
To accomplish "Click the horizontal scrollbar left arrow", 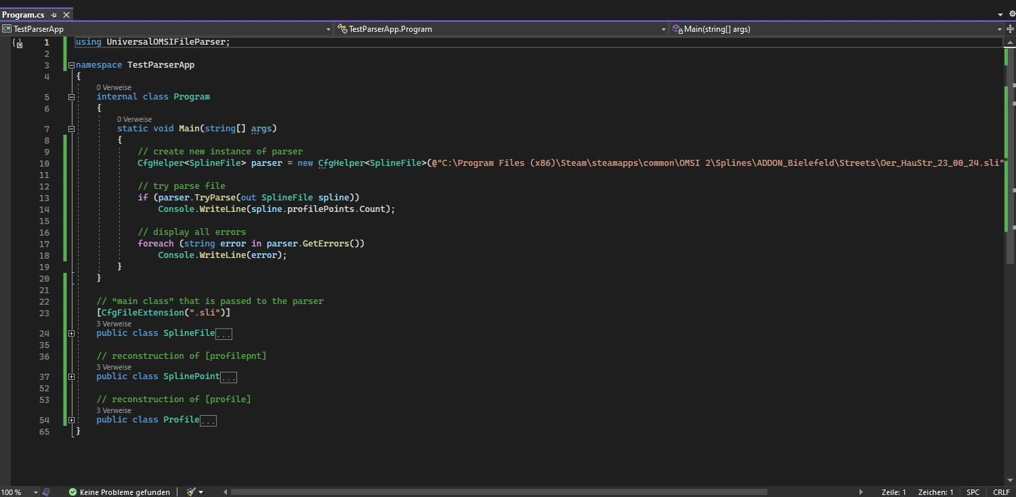I will tap(224, 492).
